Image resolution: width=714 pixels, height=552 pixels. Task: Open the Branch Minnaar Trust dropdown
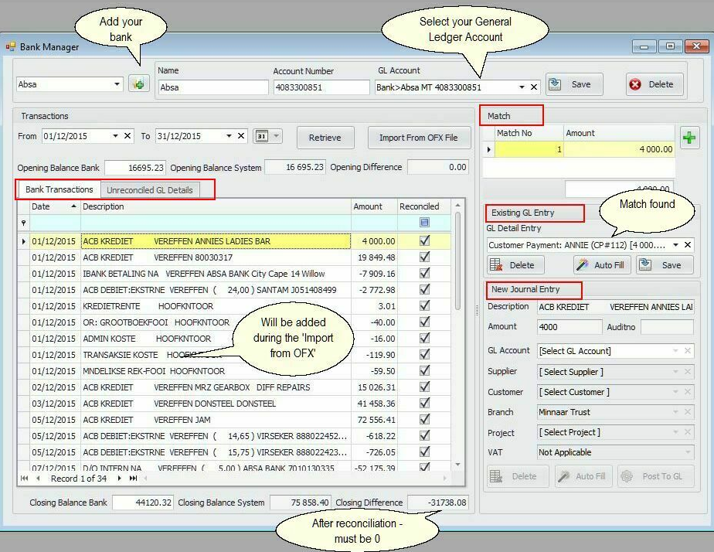point(675,412)
